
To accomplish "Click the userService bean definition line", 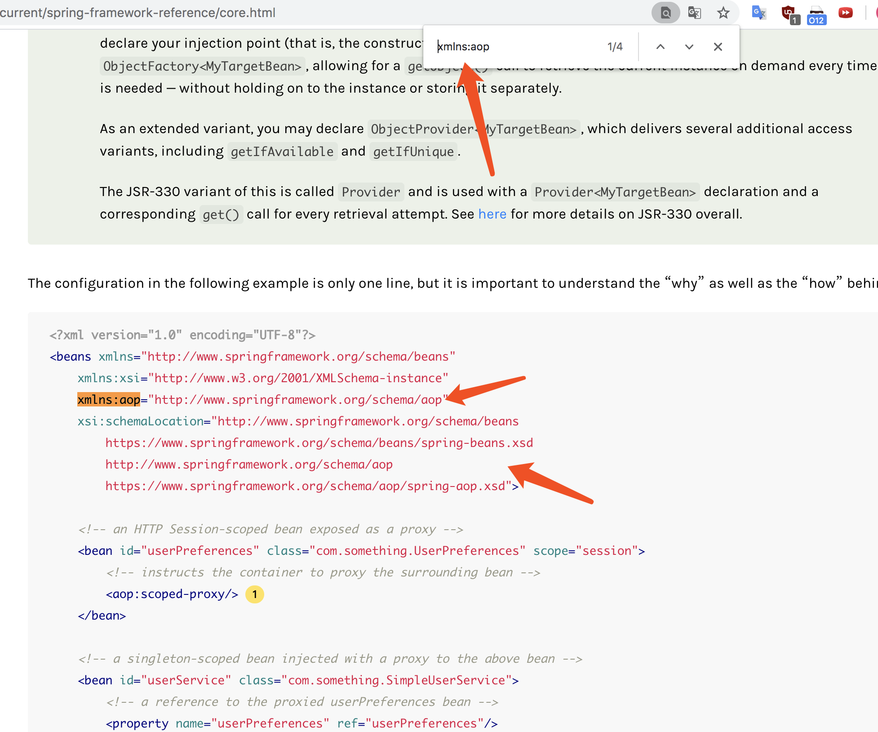I will pos(298,680).
